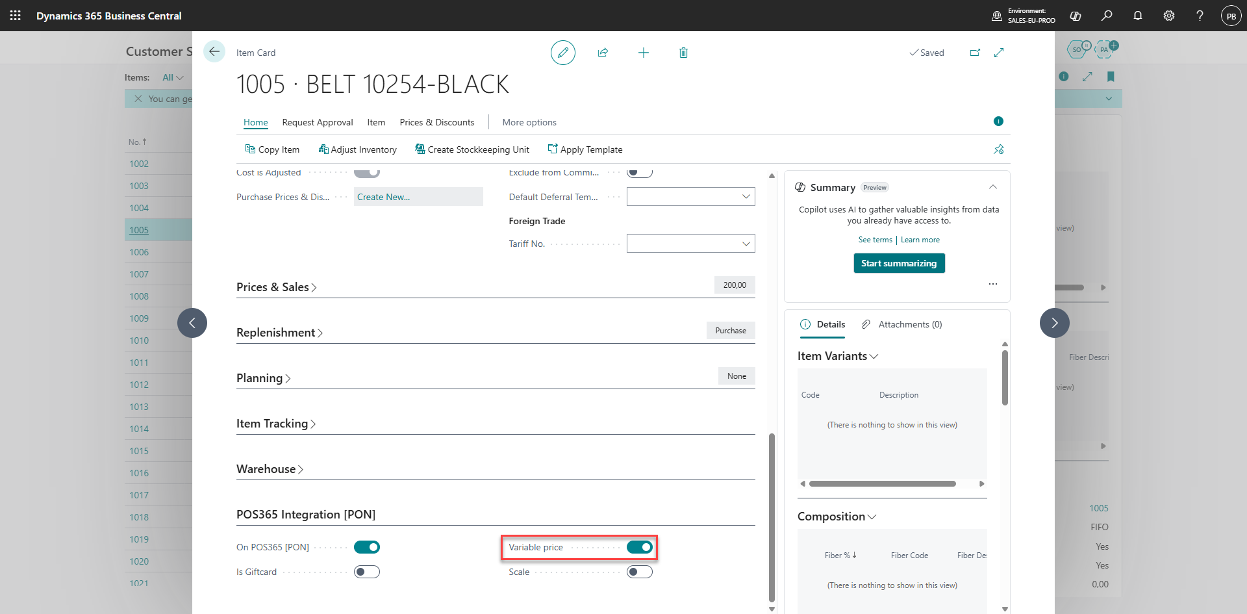Delete the item with trash icon
This screenshot has height=614, width=1247.
click(x=683, y=53)
